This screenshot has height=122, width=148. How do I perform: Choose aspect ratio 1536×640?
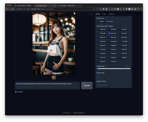tap(112, 58)
